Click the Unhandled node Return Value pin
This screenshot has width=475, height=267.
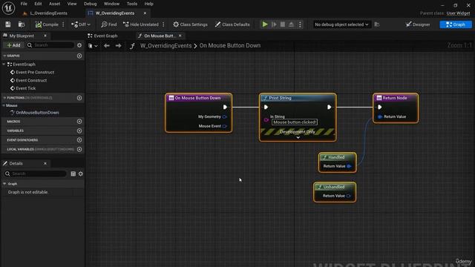[348, 196]
